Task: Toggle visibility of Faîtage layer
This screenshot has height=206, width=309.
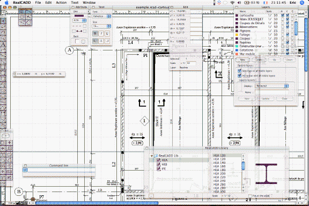Action: (288, 35)
